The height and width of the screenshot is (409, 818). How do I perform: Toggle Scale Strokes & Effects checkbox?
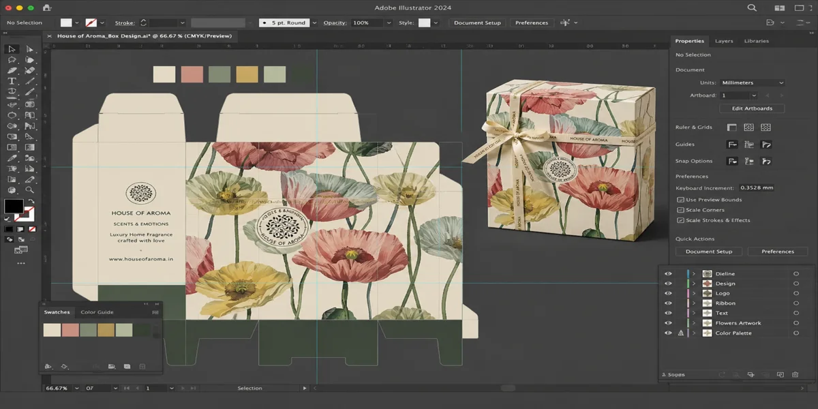(x=680, y=220)
